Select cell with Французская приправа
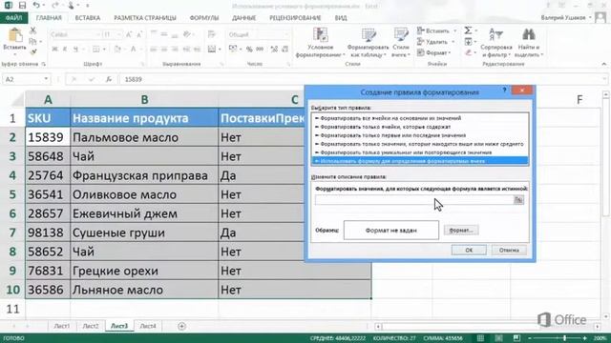The image size is (611, 343). [144, 175]
